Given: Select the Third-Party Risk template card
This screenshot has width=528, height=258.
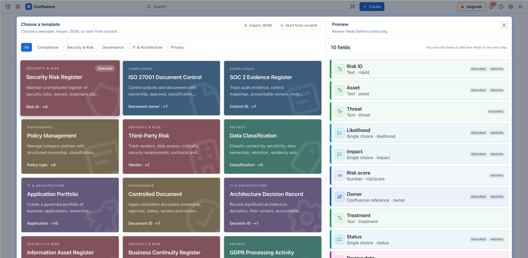Looking at the screenshot, I should pyautogui.click(x=171, y=146).
